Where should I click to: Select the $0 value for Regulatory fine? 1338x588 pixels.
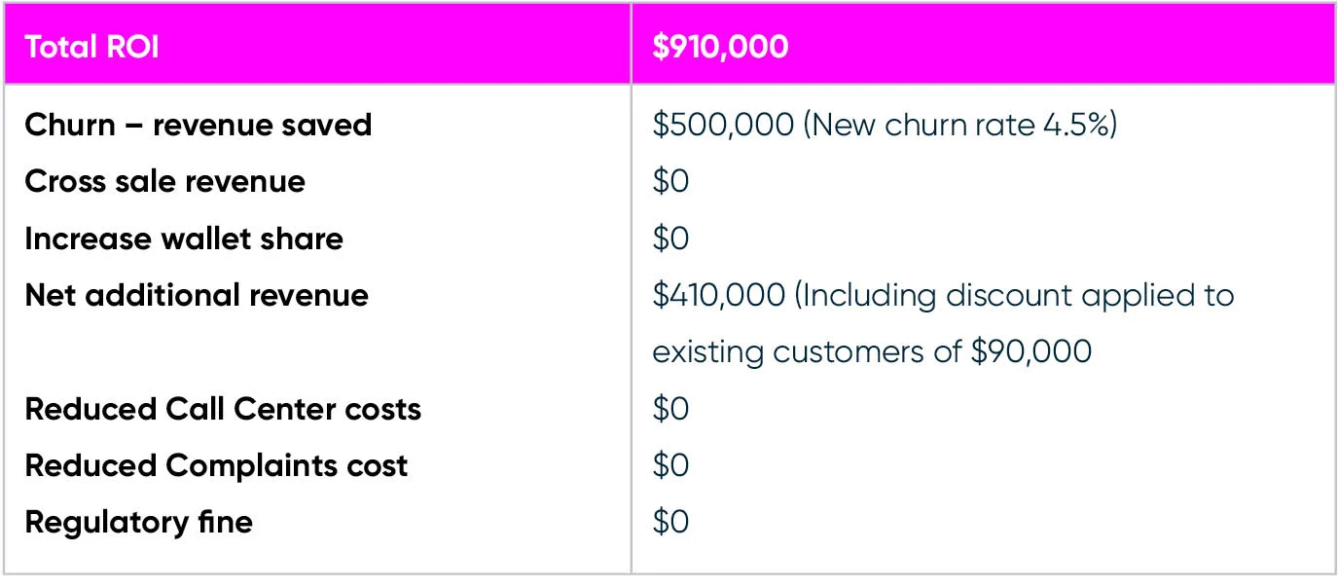(x=670, y=522)
